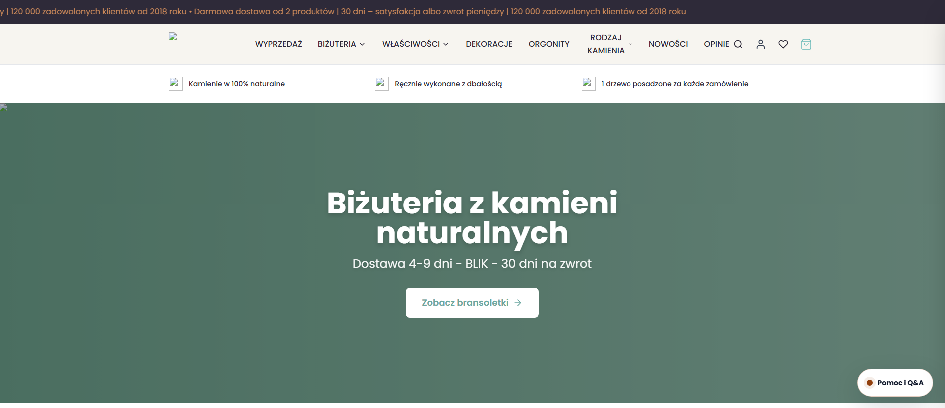Select the ORGONITY menu item

pos(549,44)
